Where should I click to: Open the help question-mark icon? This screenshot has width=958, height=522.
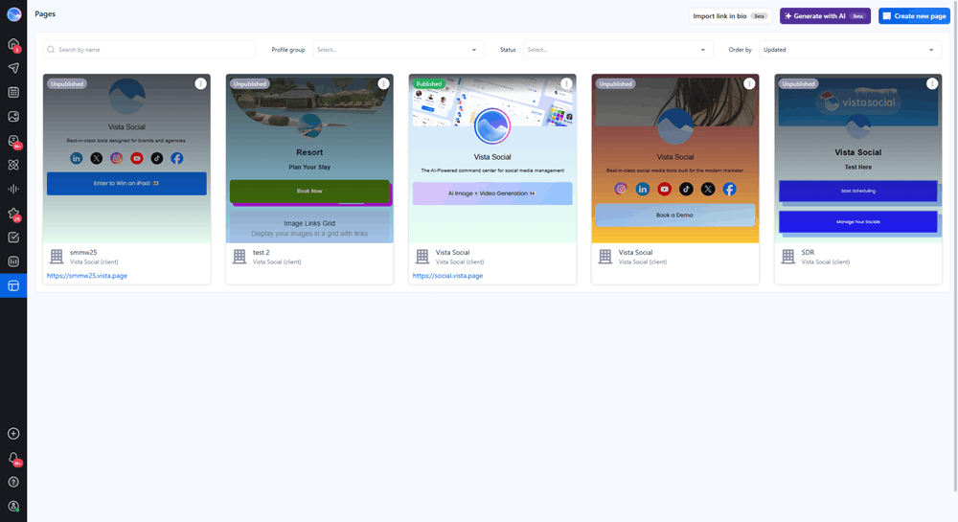click(13, 483)
